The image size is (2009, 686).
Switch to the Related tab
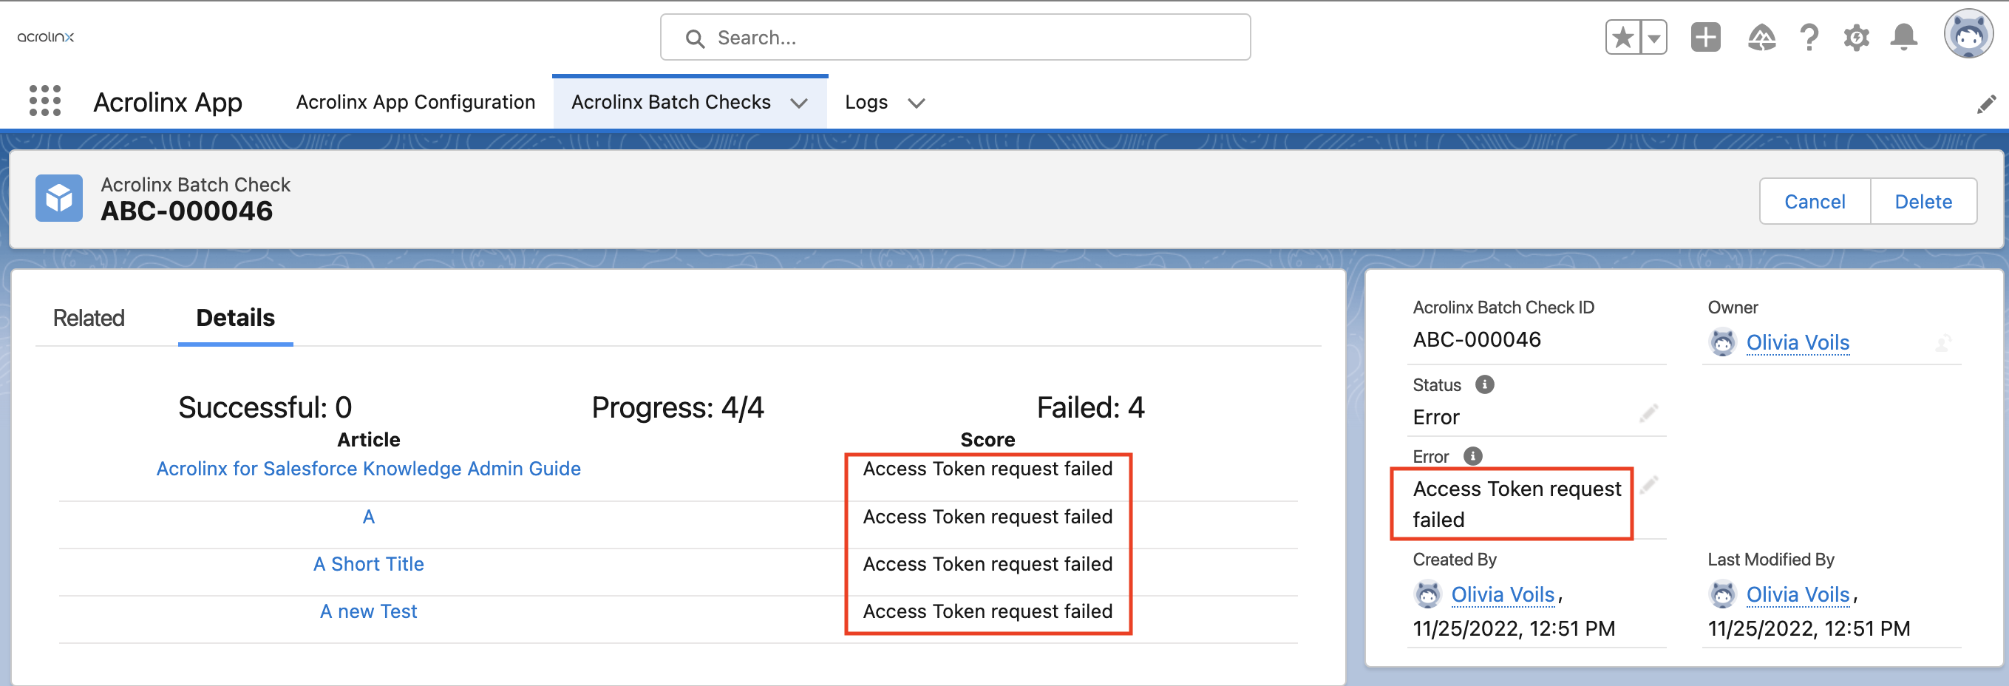89,318
